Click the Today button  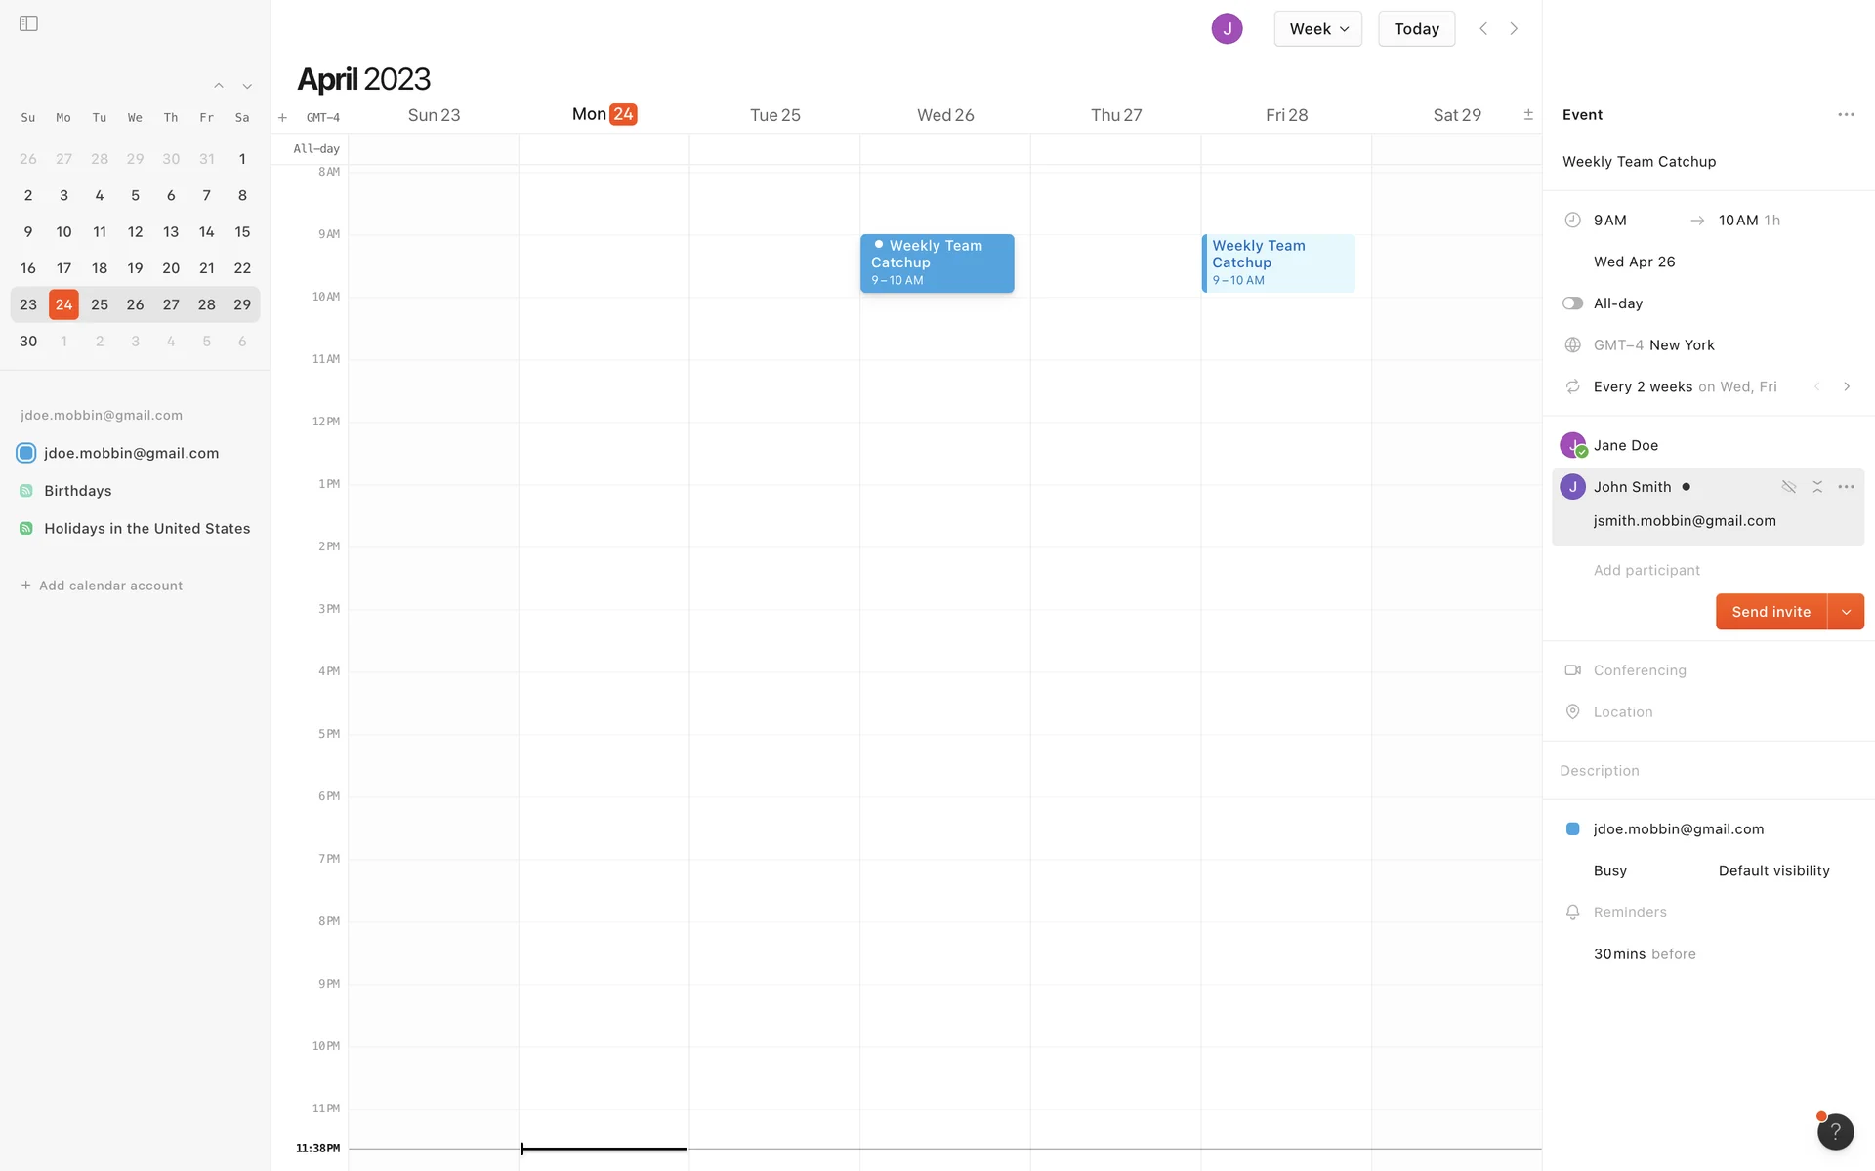tap(1416, 28)
